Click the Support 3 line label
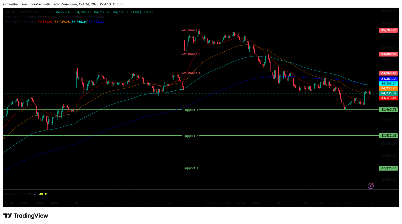Screen dimensions: 402x224 [191, 168]
